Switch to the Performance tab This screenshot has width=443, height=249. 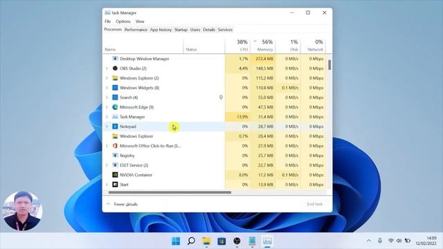pos(136,30)
